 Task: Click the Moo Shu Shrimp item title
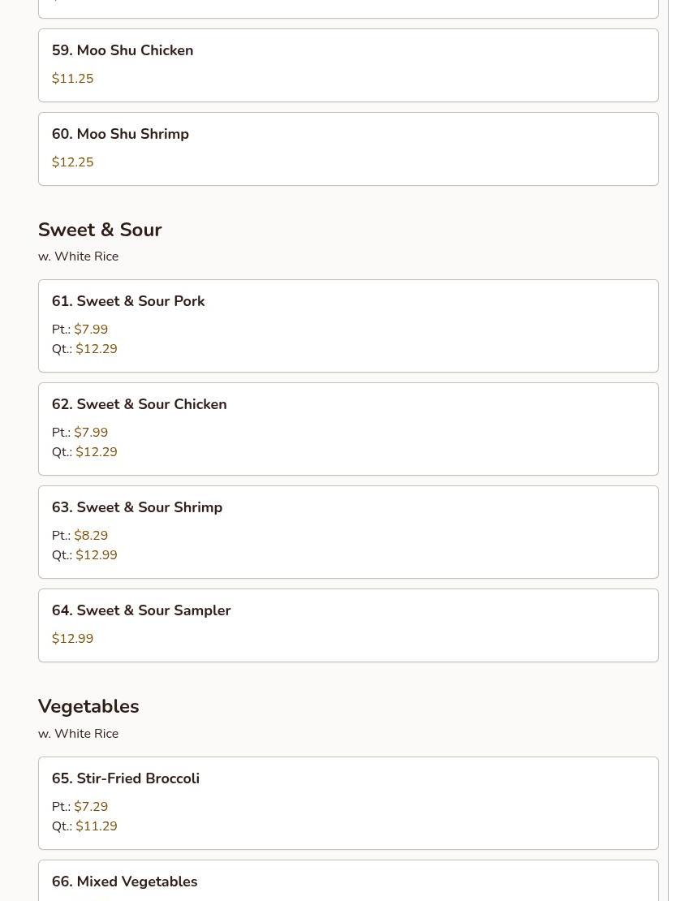120,134
